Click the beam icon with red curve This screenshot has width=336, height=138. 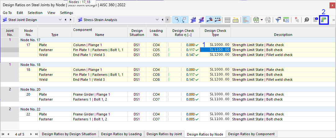[x=201, y=20]
